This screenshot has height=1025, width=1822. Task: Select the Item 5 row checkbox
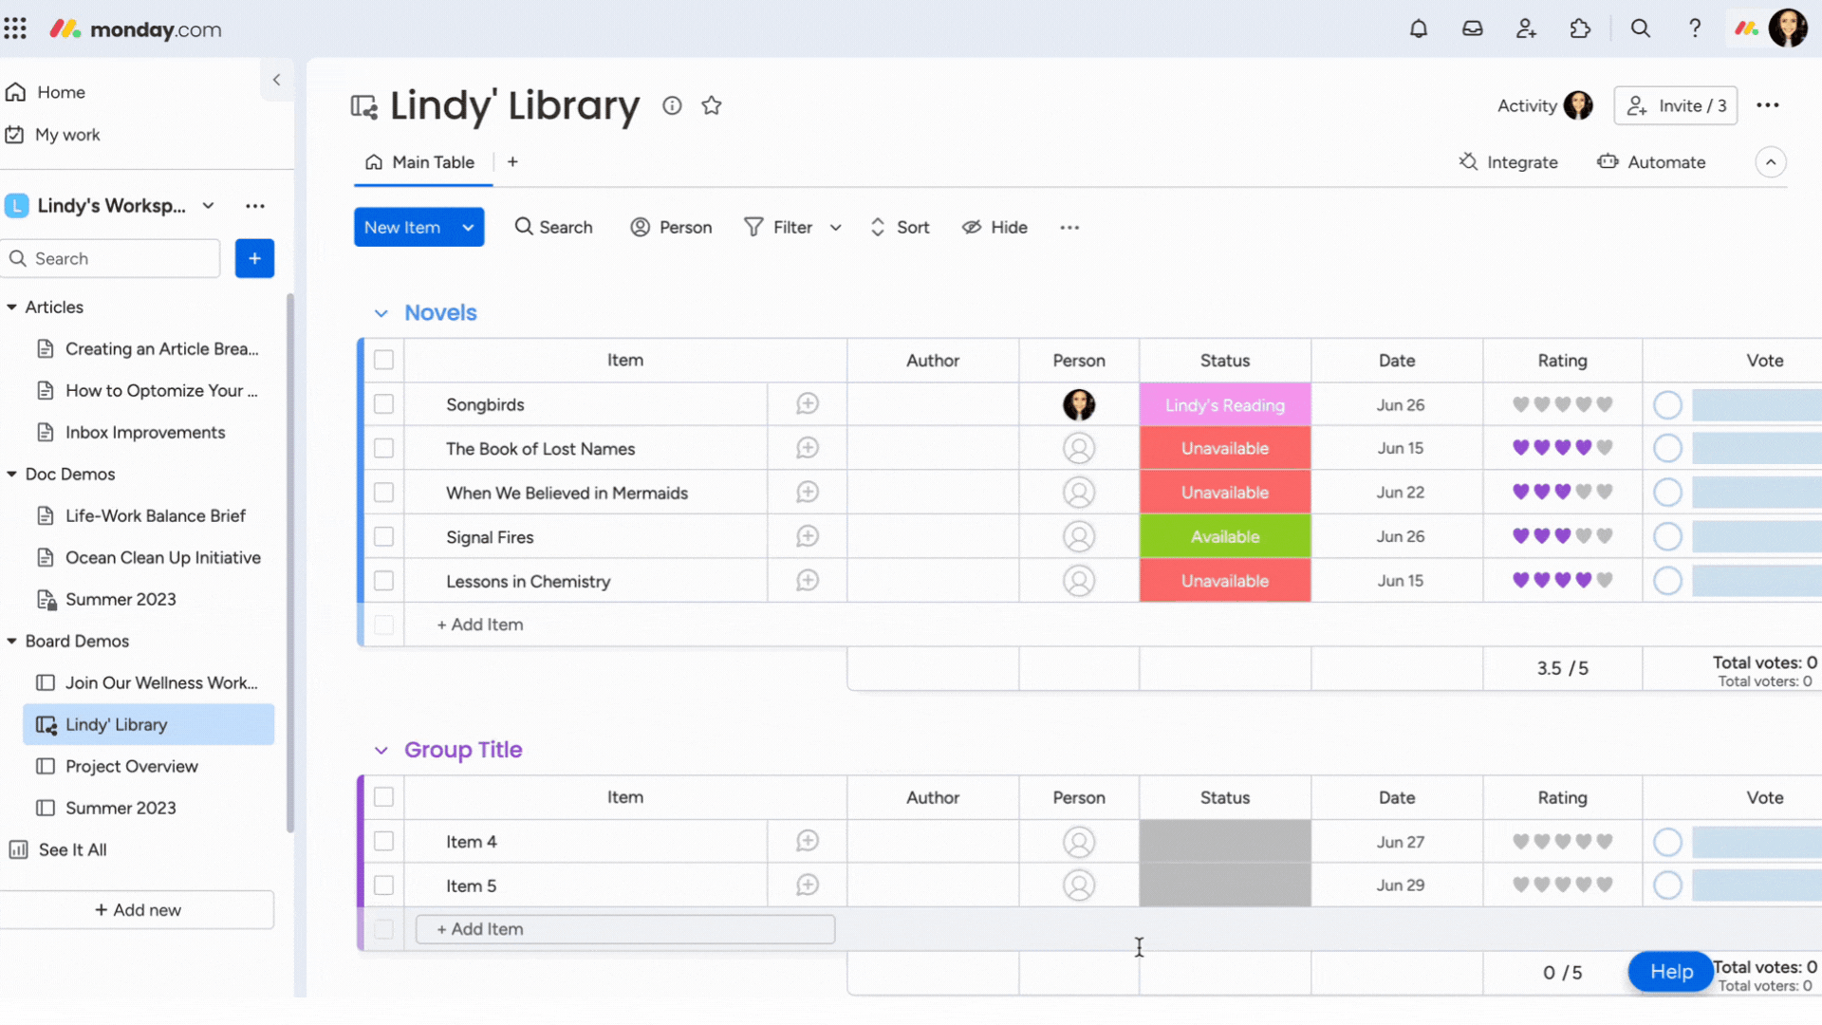pos(383,885)
